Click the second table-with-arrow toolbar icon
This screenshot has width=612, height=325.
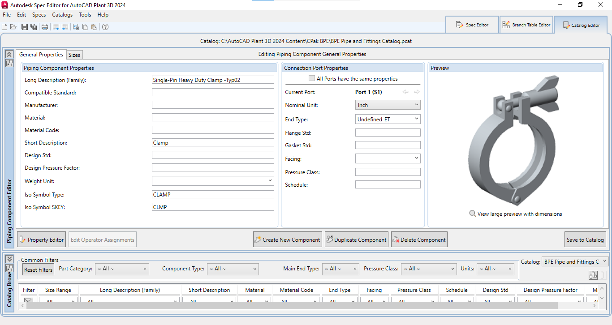(65, 27)
